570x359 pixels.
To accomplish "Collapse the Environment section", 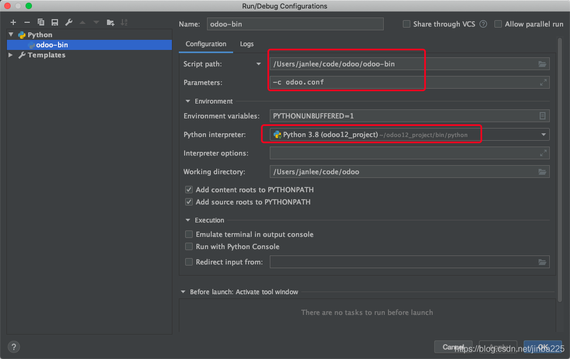I will click(188, 101).
